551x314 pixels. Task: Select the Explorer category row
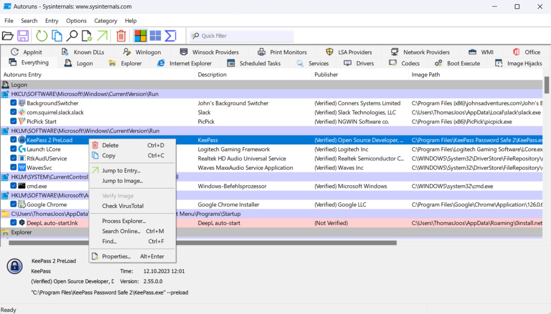[x=272, y=232]
